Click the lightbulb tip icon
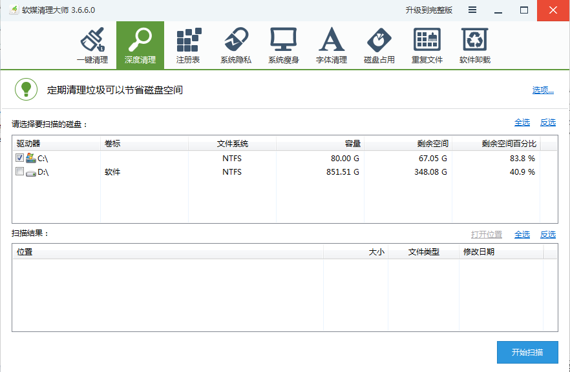570x372 pixels. [27, 89]
